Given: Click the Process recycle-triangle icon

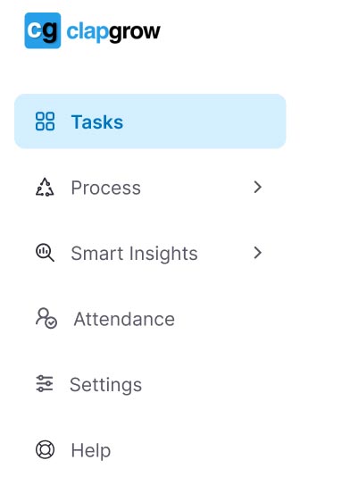Looking at the screenshot, I should point(45,187).
